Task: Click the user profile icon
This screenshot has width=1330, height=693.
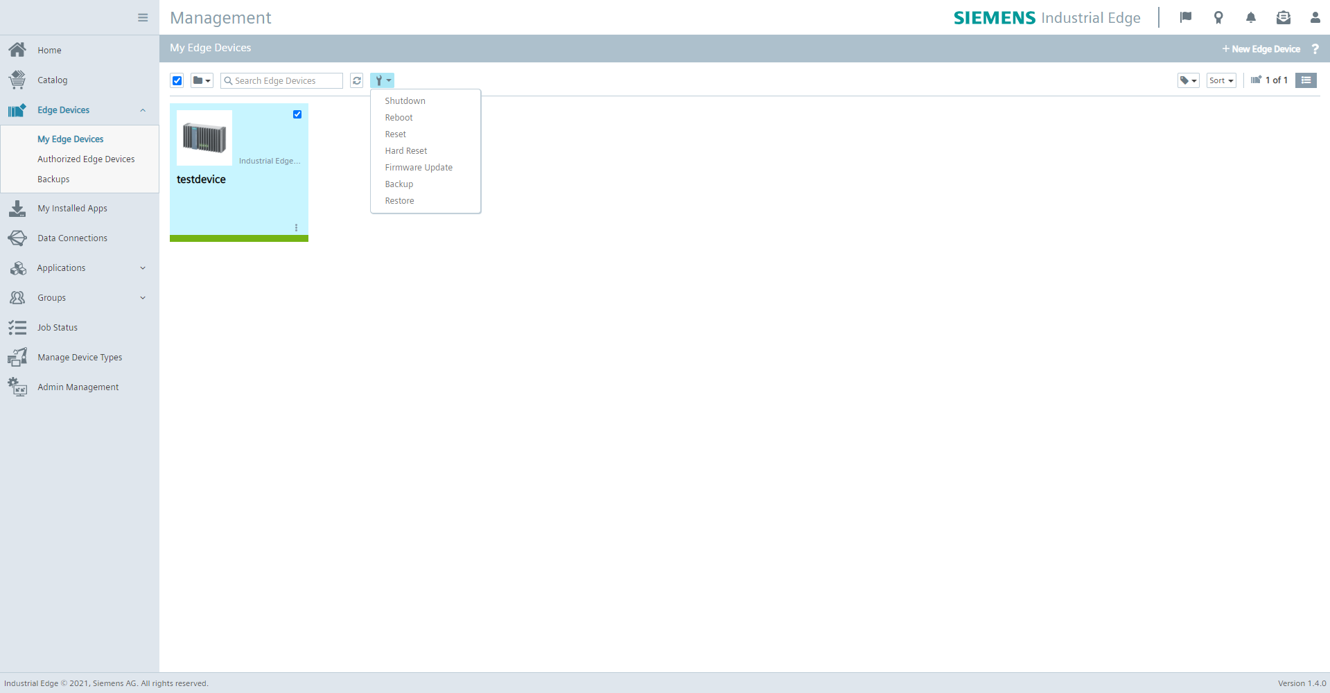Action: tap(1315, 18)
